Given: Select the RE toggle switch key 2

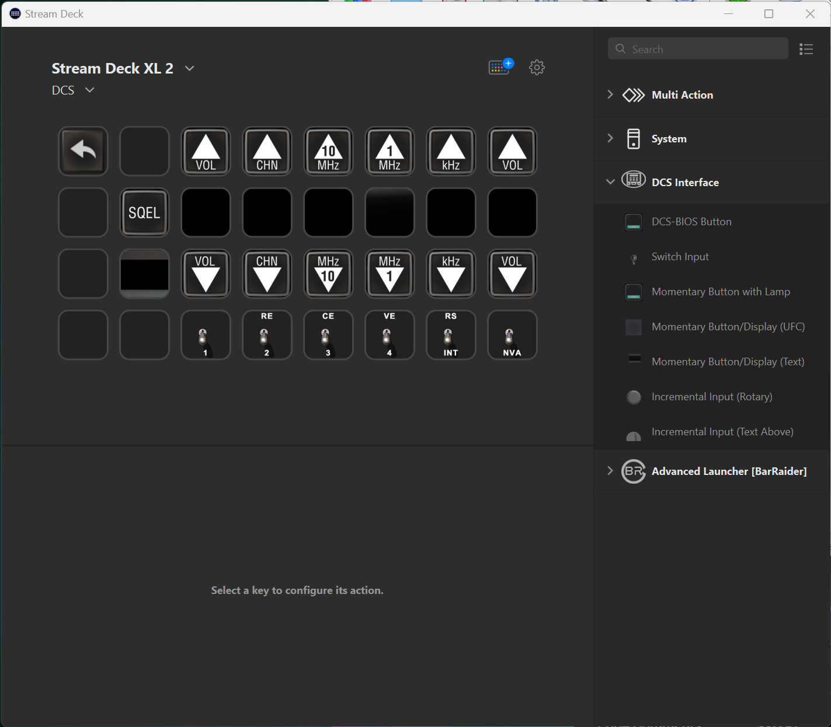Looking at the screenshot, I should 267,335.
